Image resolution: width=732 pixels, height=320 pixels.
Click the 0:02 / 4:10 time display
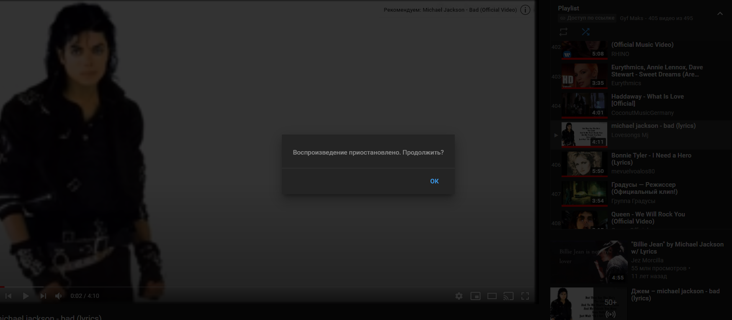tap(85, 296)
